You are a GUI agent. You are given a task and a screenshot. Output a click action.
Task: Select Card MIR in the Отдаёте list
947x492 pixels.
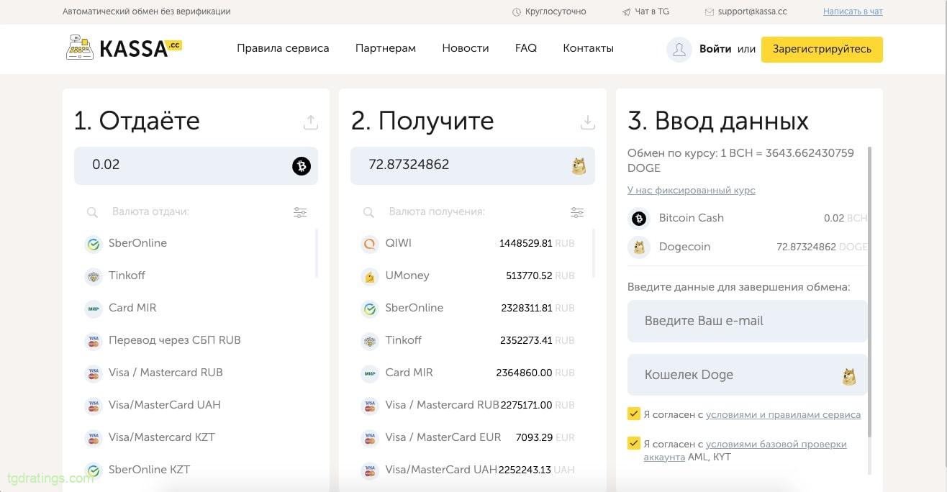196,308
